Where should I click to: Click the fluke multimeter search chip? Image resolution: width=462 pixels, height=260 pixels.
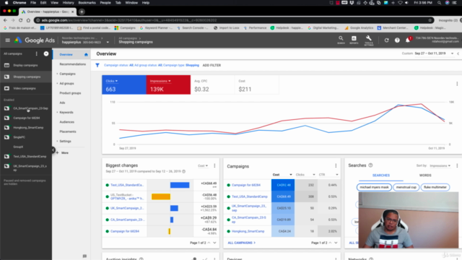(x=435, y=187)
